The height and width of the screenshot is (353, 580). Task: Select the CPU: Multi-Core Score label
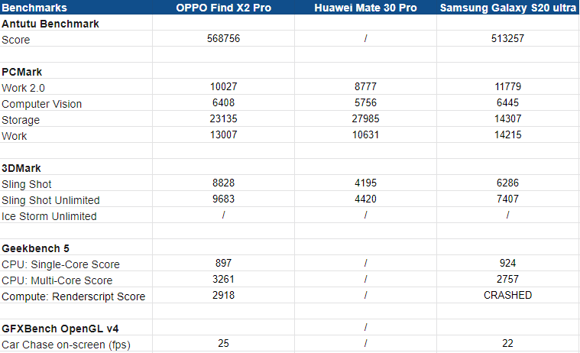pyautogui.click(x=57, y=280)
